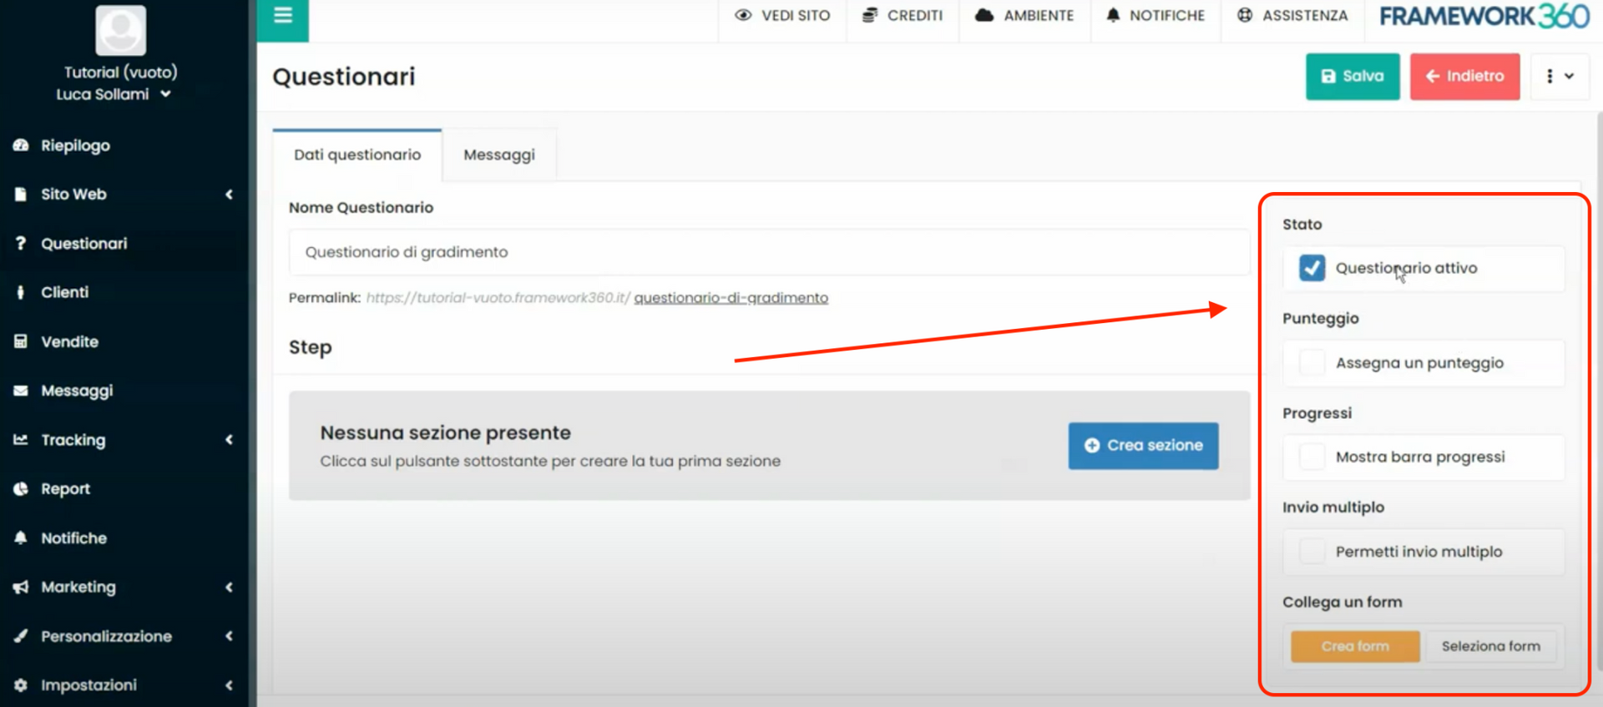Viewport: 1603px width, 707px height.
Task: Click the user avatar picture
Action: 121,31
